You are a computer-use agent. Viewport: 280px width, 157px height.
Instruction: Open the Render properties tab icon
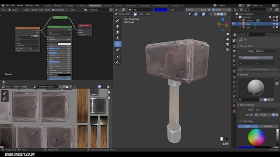point(234,47)
